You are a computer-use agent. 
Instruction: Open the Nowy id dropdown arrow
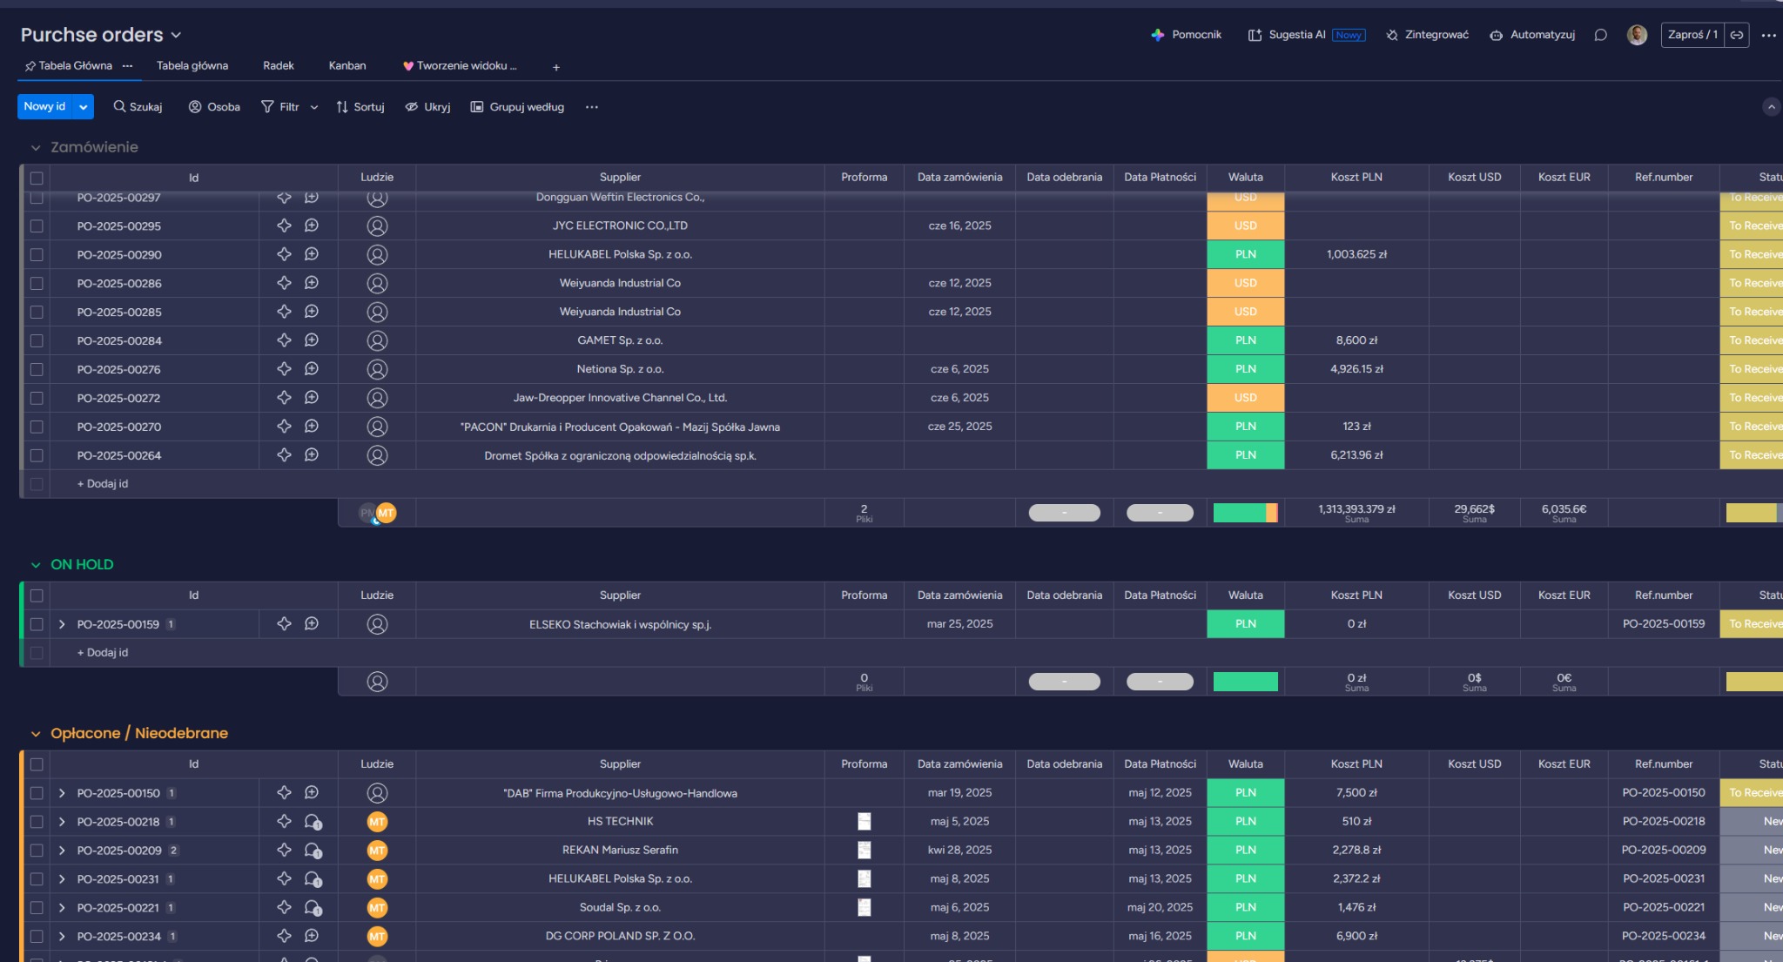coord(84,106)
